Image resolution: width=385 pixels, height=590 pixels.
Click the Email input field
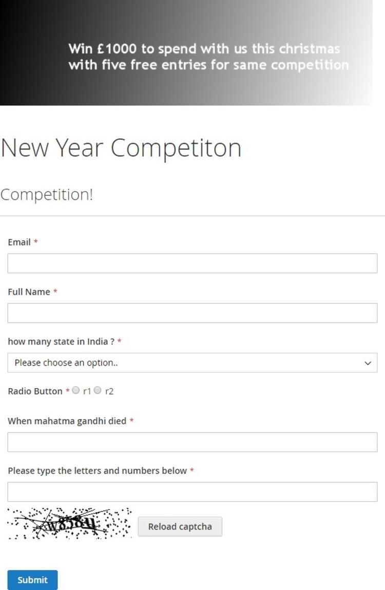(x=192, y=263)
